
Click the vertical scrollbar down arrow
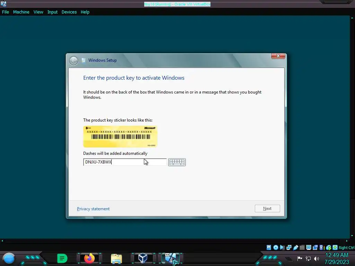352,236
